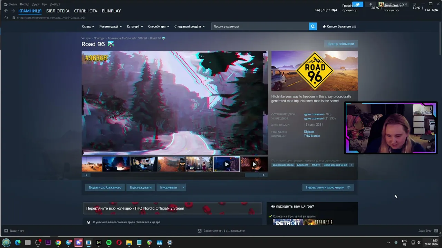This screenshot has width=442, height=248.
Task: Expand the Способи гри dropdown
Action: [x=158, y=27]
